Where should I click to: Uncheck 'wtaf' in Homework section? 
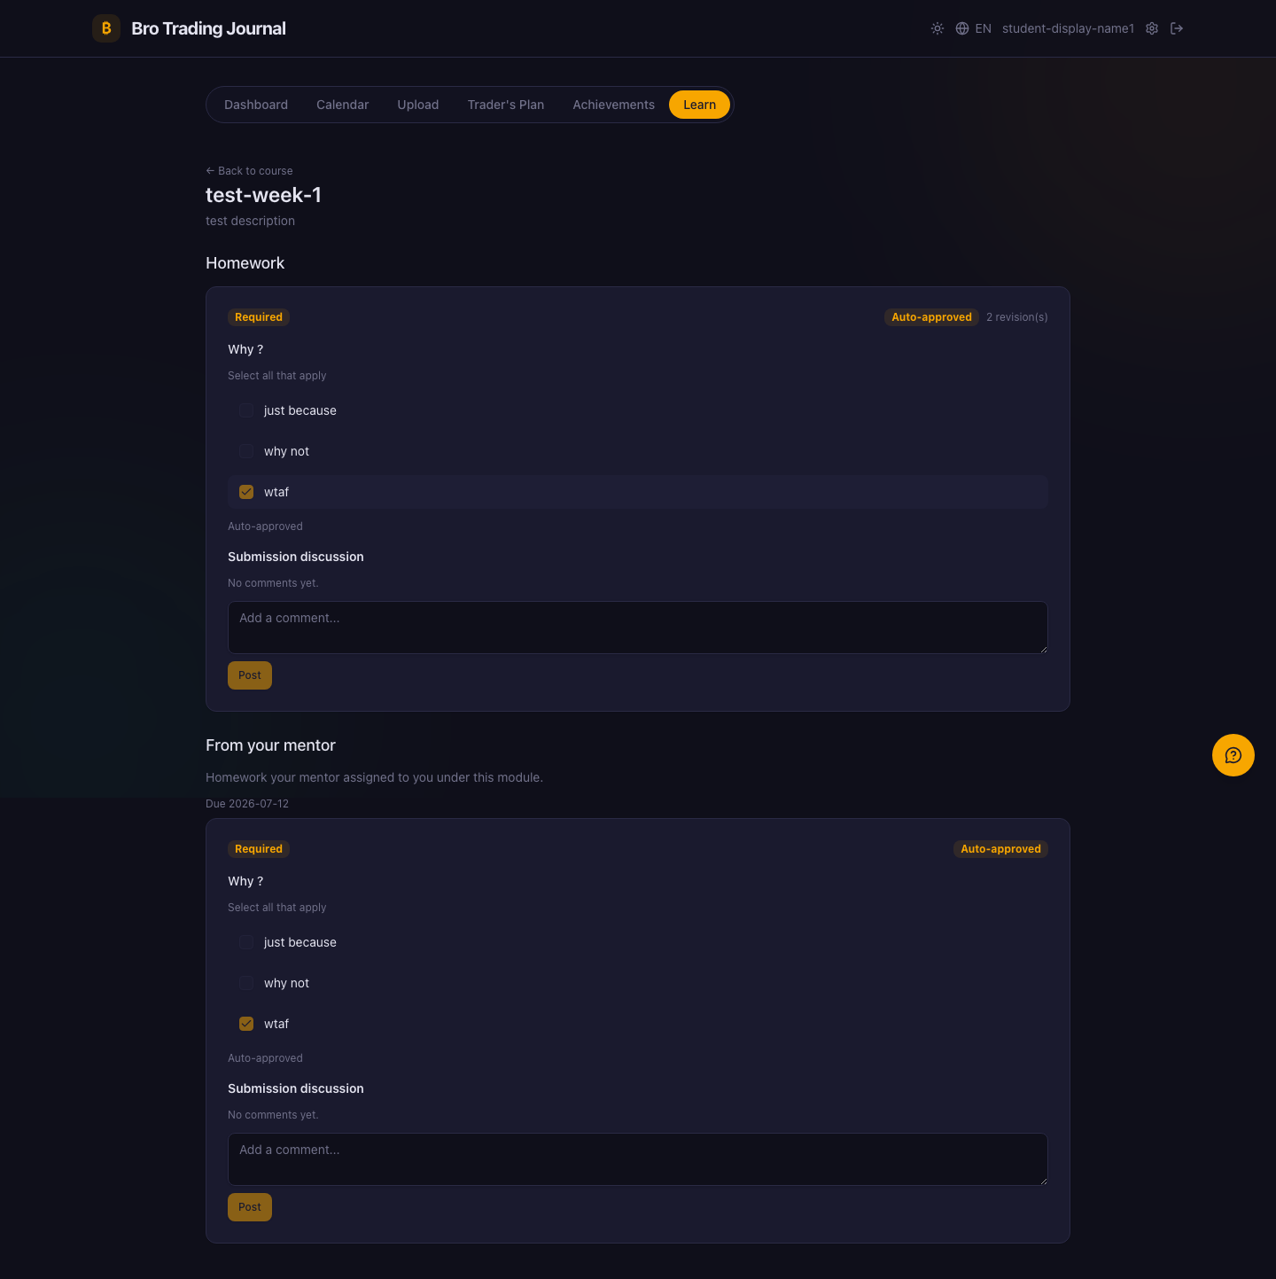coord(246,492)
